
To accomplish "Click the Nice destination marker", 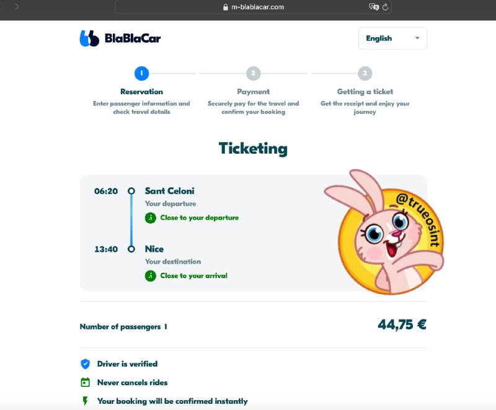I will [x=131, y=249].
